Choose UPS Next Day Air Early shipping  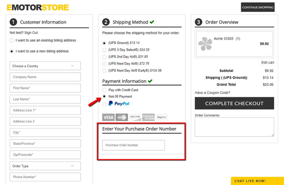[104, 71]
